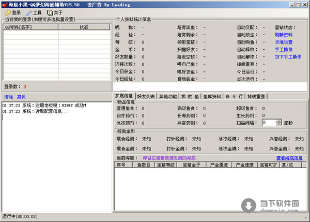This screenshot has height=222, width=310.
Task: Increase the 扫描间隔 value with up arrow
Action: click(279, 121)
